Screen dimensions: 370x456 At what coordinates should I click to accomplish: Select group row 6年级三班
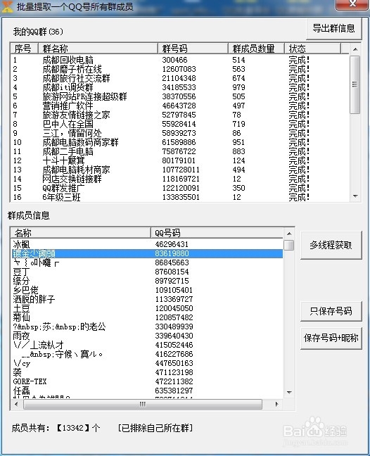pyautogui.click(x=179, y=197)
